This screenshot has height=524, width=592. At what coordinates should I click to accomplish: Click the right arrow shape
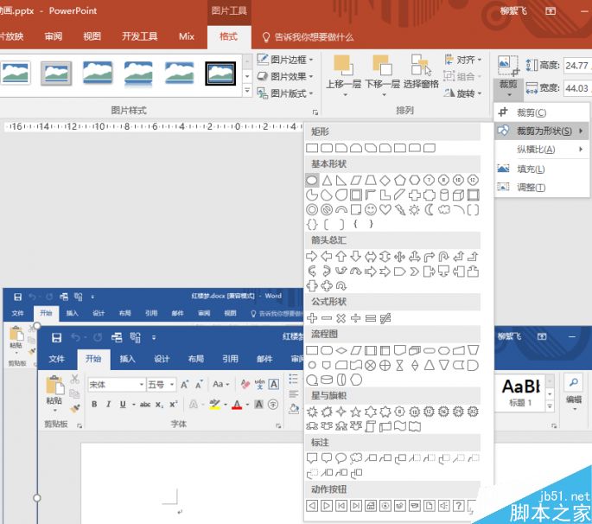[312, 256]
